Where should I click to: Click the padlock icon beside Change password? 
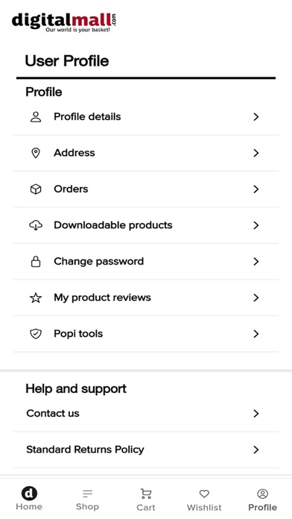(x=36, y=262)
